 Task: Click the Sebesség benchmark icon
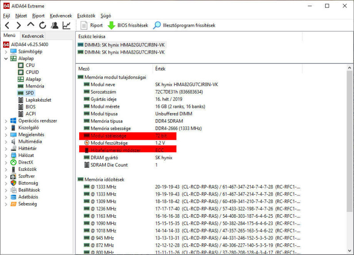13,204
